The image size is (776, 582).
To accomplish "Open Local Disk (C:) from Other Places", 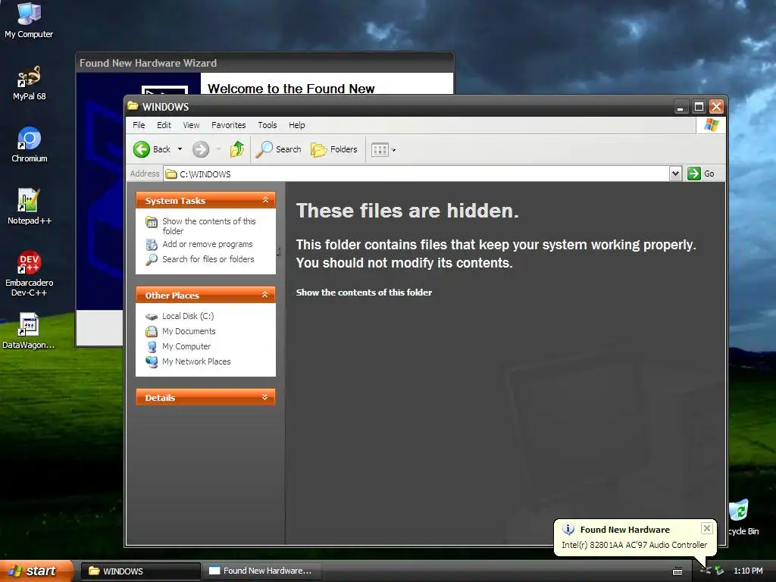I will coord(188,316).
